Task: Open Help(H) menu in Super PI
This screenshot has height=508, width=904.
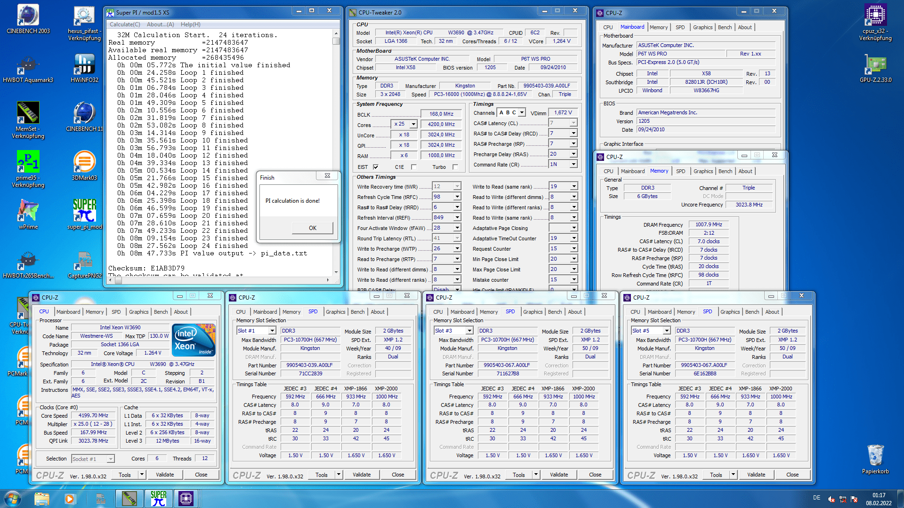Action: pyautogui.click(x=190, y=24)
